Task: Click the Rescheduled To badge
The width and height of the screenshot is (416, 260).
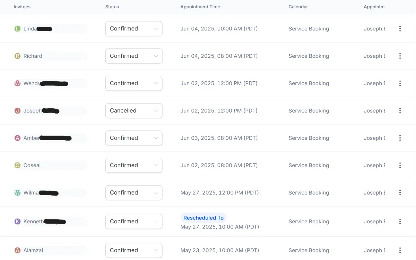Action: click(203, 218)
